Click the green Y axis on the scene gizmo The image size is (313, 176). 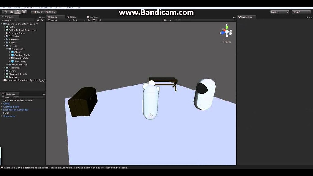227,27
